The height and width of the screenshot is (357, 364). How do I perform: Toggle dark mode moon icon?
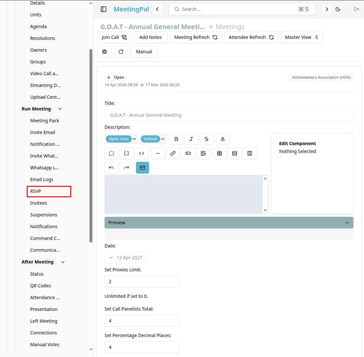click(338, 9)
